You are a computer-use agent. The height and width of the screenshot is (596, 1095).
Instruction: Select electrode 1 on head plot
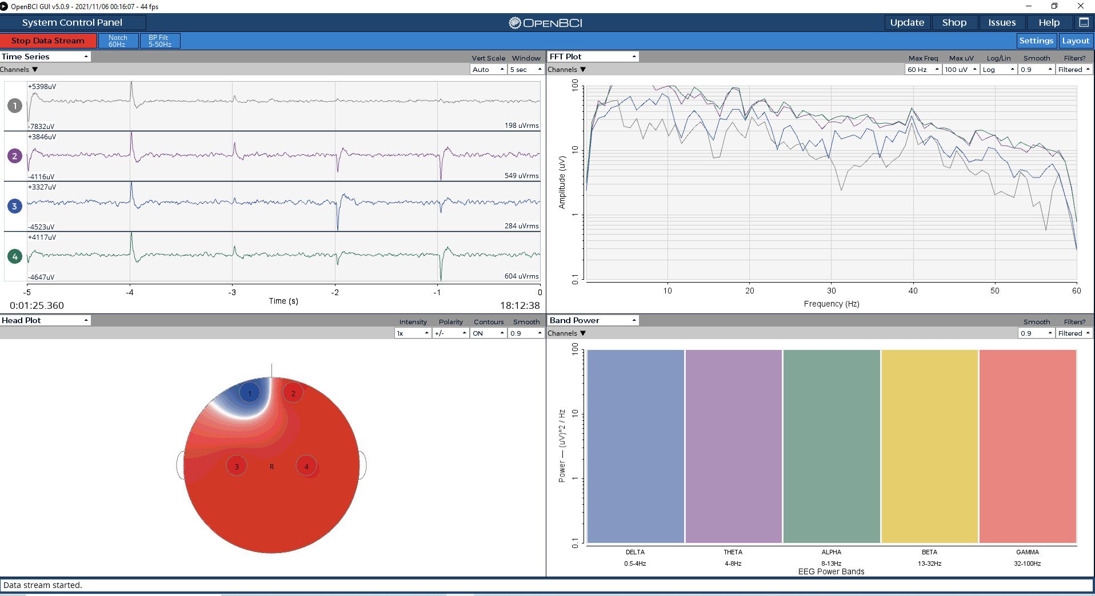pos(250,393)
